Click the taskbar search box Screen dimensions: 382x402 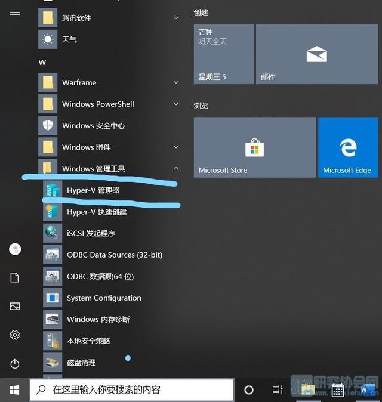point(132,390)
